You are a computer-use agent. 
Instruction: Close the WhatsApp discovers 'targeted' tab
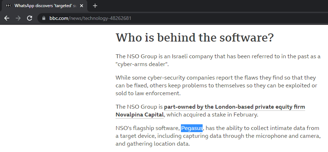(x=82, y=6)
